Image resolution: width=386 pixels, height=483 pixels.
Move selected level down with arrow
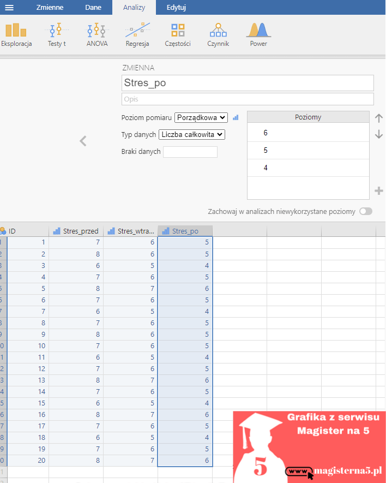coord(379,134)
